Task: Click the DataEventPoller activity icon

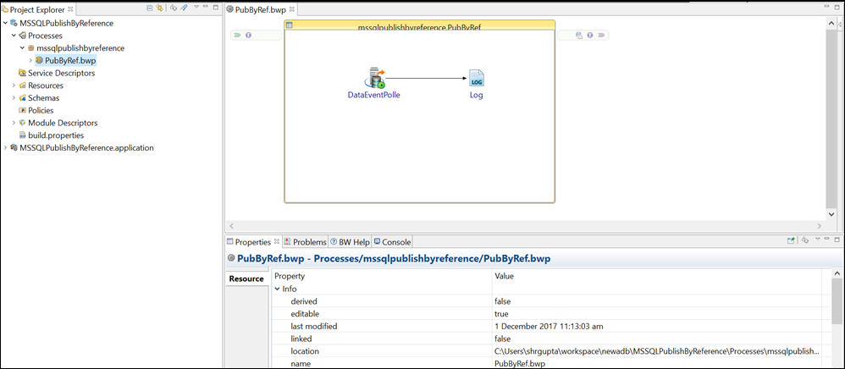Action: click(376, 79)
